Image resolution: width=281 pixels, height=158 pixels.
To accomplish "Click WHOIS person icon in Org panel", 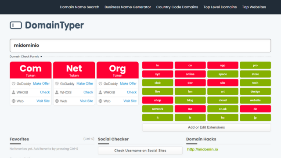I will click(101, 92).
